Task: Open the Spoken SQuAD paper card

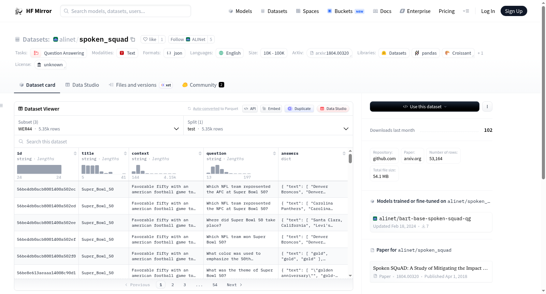Action: click(x=431, y=272)
